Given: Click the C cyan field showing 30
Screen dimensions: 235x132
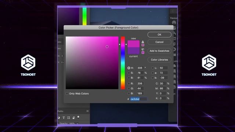Looking at the screenshot, I should point(163,84).
